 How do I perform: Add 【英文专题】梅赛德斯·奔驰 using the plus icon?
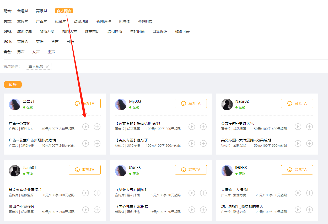click(203, 127)
